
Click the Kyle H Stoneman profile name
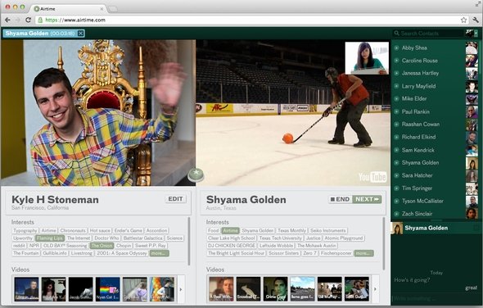[55, 200]
